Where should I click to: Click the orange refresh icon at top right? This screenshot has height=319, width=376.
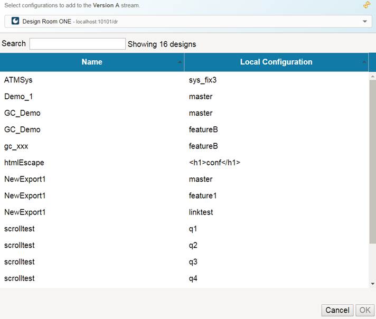[x=367, y=5]
